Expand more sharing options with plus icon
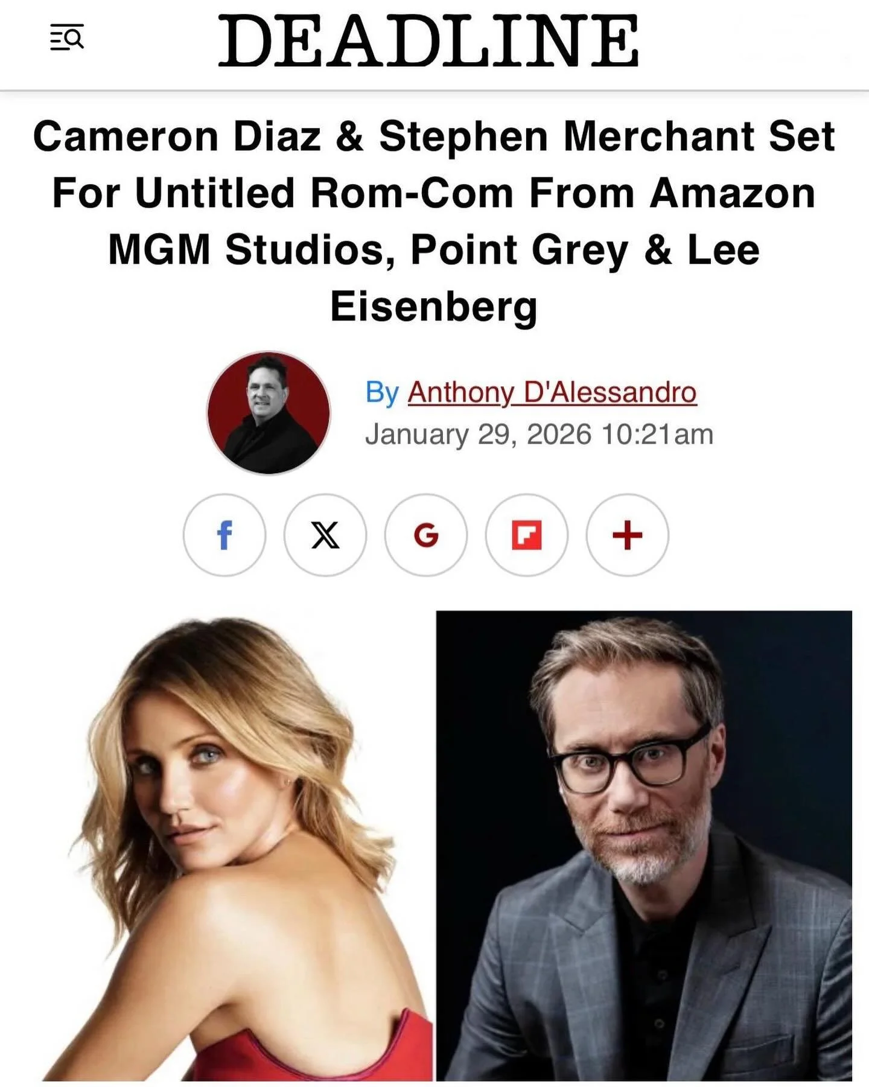This screenshot has width=869, height=1087. click(x=628, y=535)
